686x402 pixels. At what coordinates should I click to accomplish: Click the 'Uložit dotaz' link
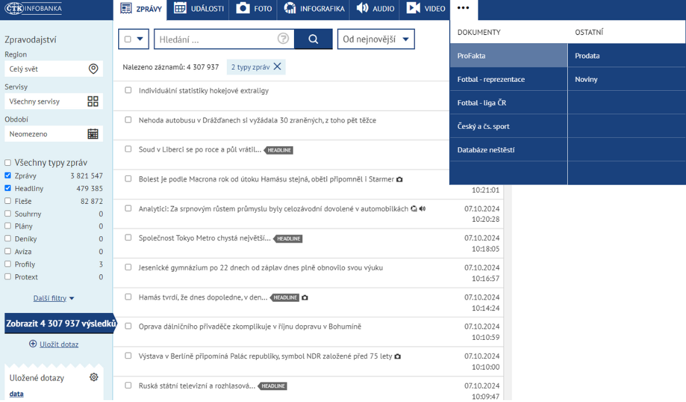(58, 344)
